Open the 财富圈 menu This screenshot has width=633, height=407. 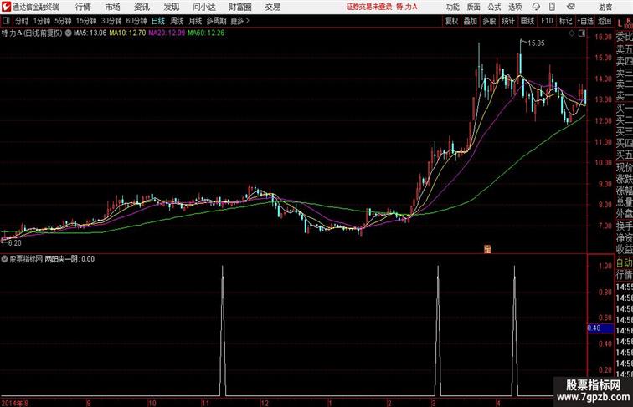239,7
